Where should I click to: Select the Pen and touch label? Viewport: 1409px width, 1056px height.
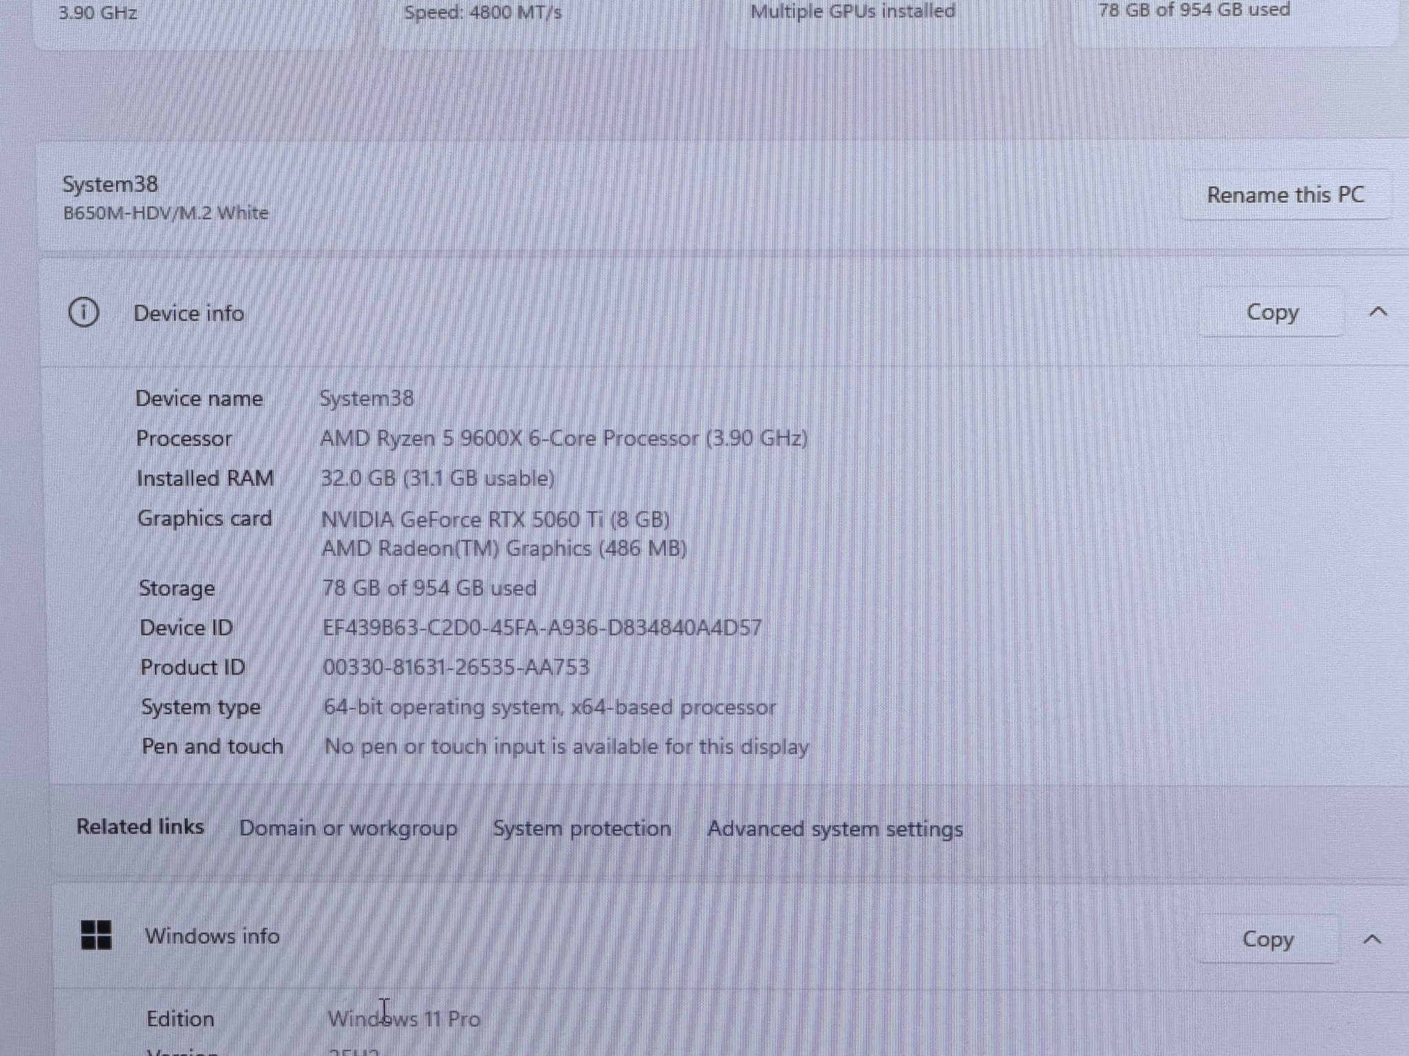[213, 747]
